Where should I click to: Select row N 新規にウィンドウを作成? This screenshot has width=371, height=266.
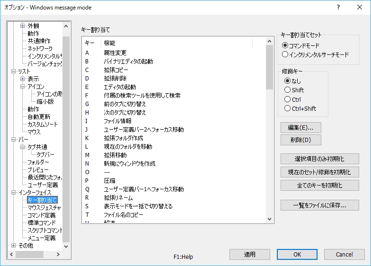point(174,164)
